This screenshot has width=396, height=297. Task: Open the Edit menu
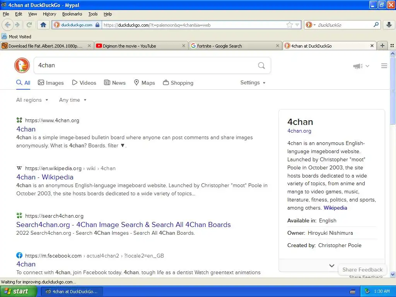[19, 14]
